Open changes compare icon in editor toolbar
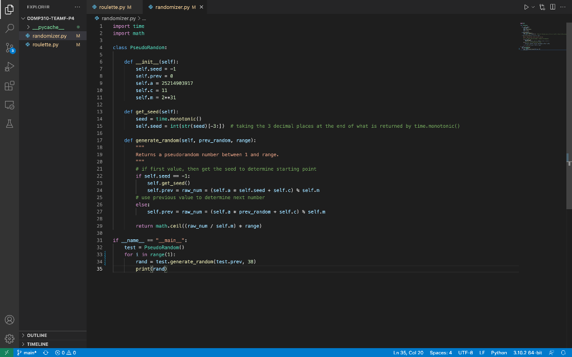The height and width of the screenshot is (357, 572). (x=542, y=7)
